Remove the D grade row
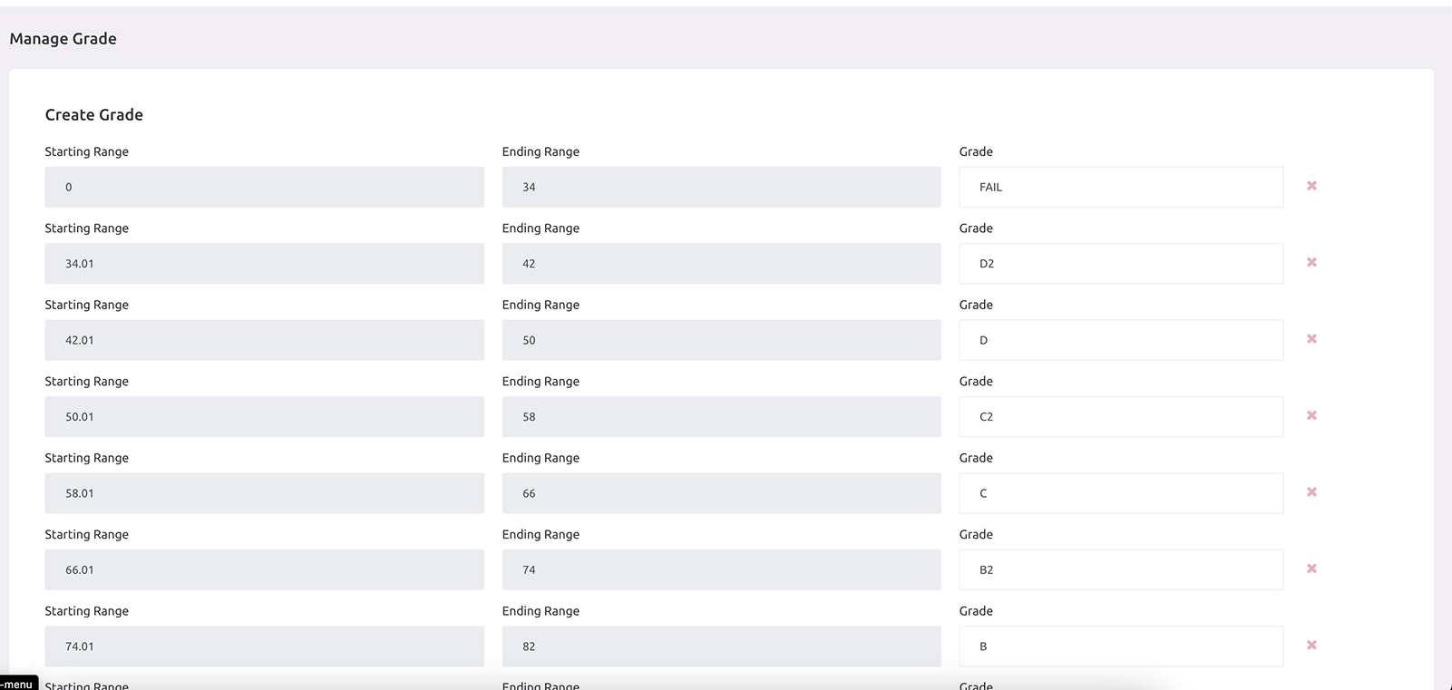The height and width of the screenshot is (690, 1452). pos(1311,339)
